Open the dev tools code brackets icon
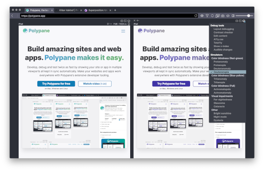 tap(228, 16)
